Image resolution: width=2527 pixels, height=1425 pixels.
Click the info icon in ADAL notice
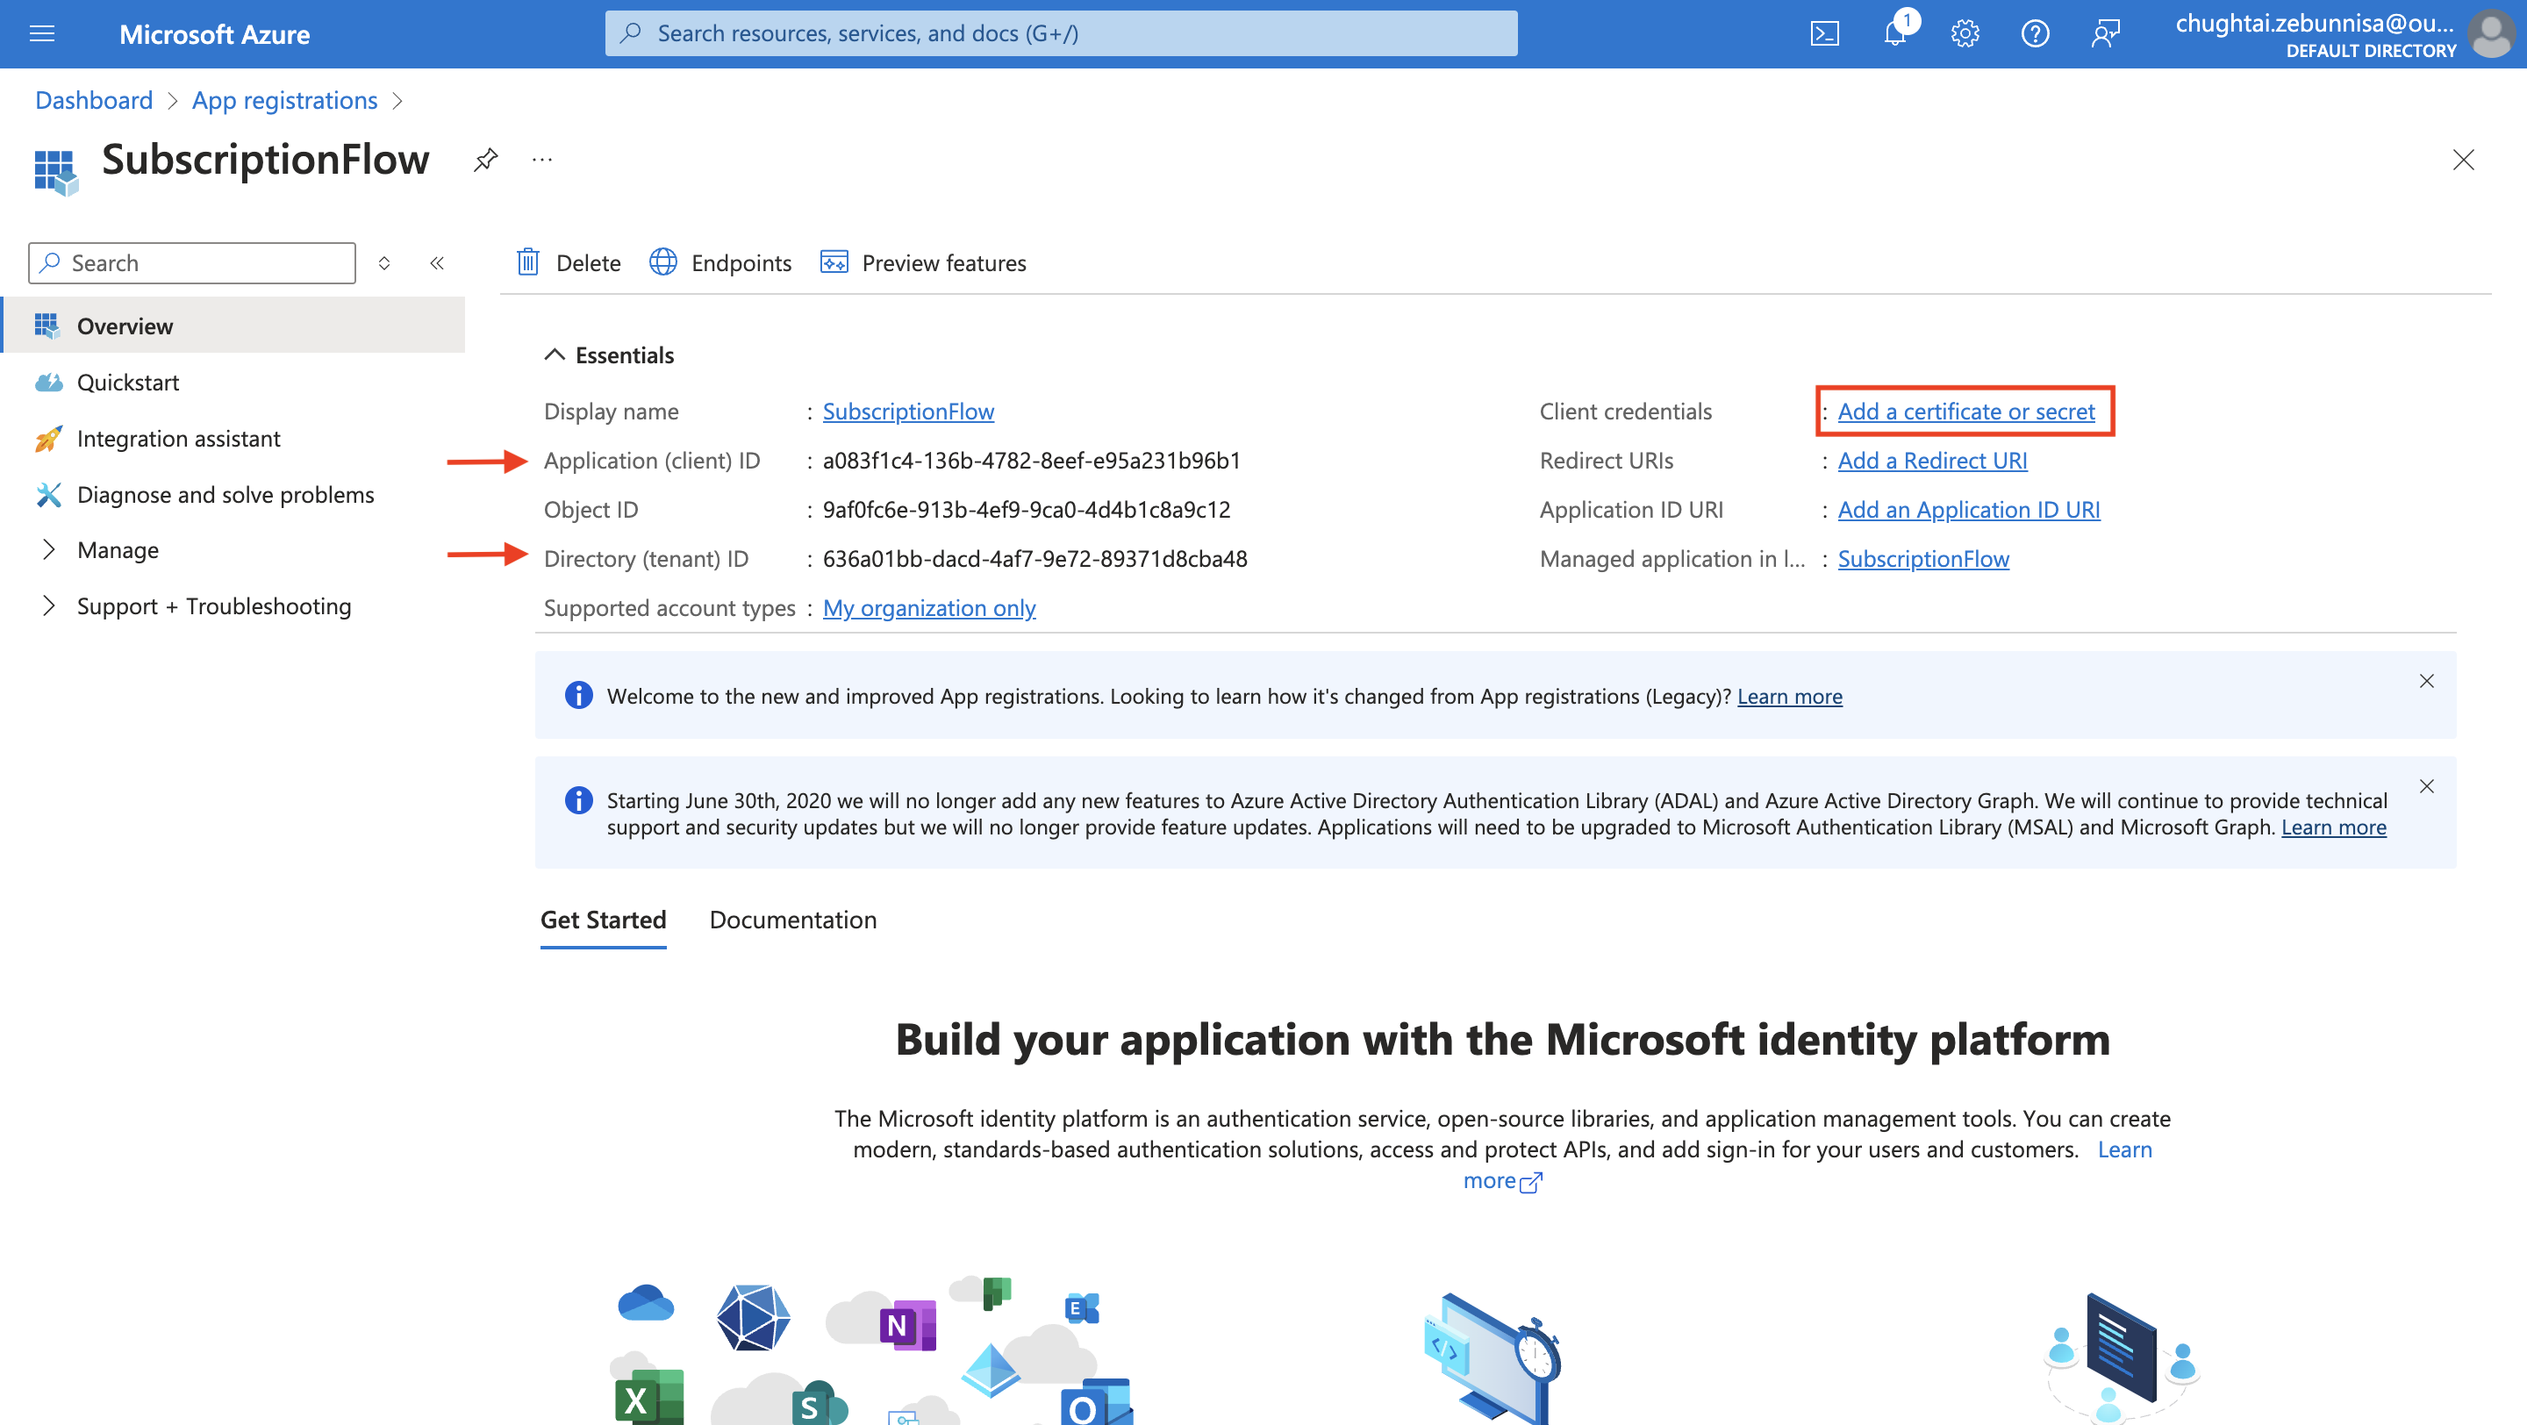tap(579, 800)
